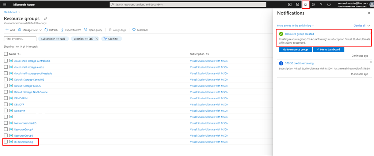Click the subscription link in the DEMOAPIM row
374x156 pixels.
(x=209, y=98)
